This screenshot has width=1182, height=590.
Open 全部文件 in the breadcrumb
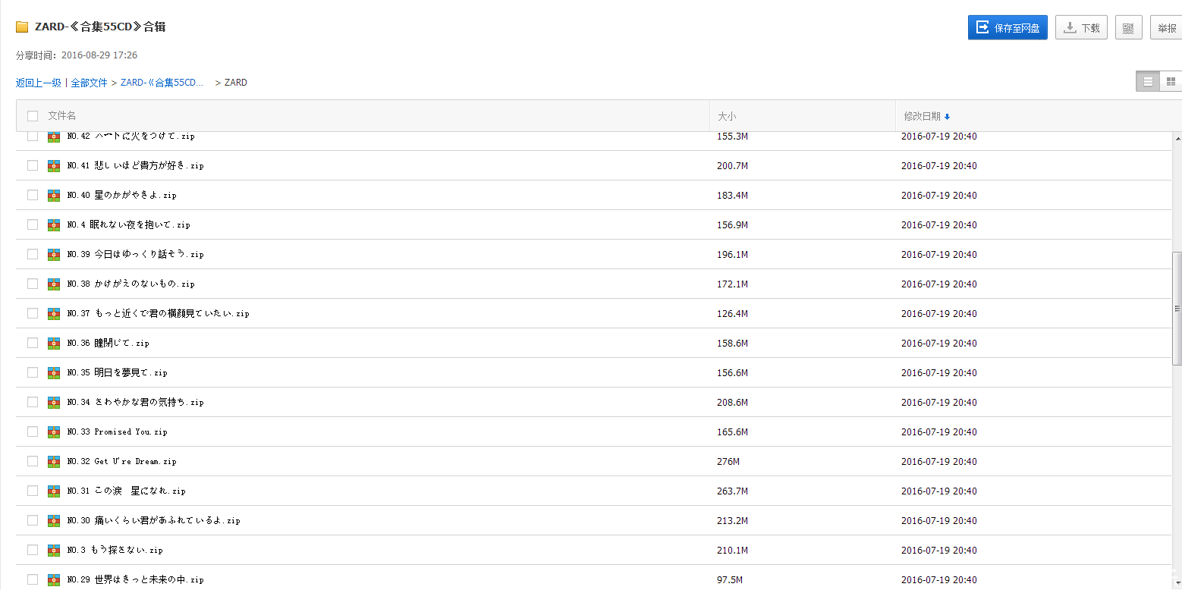tap(90, 83)
